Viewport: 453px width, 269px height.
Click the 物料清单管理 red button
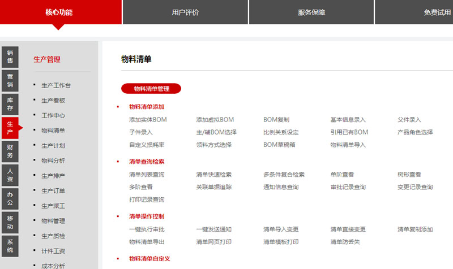[151, 89]
